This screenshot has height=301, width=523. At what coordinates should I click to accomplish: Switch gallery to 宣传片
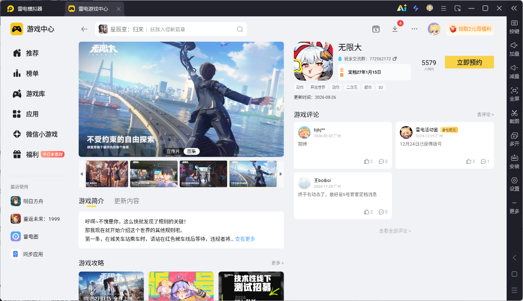174,151
